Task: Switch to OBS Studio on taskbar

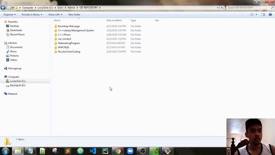Action: pos(143,151)
